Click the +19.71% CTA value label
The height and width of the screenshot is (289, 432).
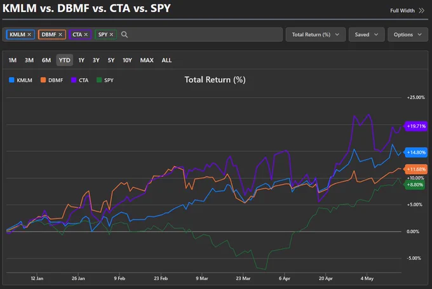pyautogui.click(x=416, y=126)
